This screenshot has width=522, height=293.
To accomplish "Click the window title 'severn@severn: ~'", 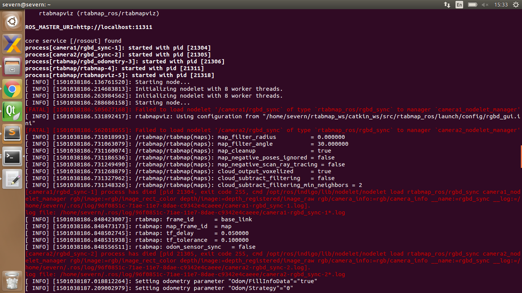I will 26,5.
